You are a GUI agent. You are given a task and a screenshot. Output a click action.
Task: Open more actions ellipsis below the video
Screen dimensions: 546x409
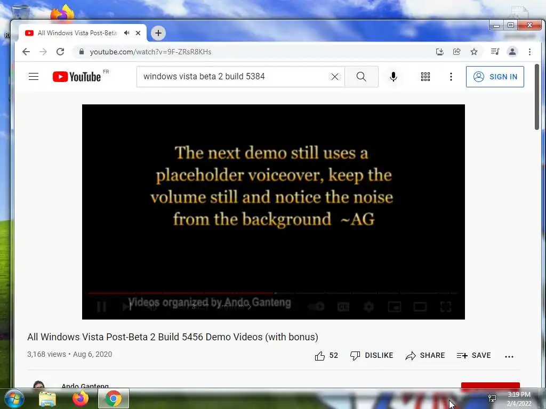[509, 356]
